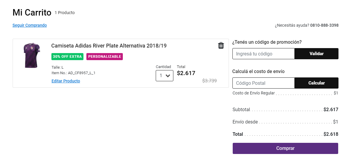The image size is (352, 166).
Task: Open the Cantidad quantity dropdown
Action: click(164, 76)
